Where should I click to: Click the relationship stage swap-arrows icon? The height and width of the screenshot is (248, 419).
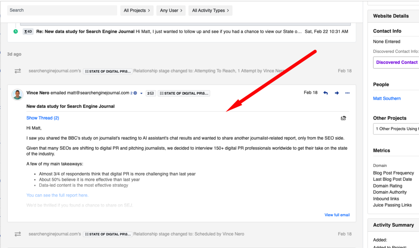point(17,71)
